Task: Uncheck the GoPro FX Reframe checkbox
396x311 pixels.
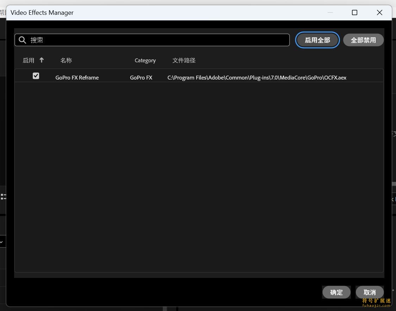Action: click(x=36, y=76)
